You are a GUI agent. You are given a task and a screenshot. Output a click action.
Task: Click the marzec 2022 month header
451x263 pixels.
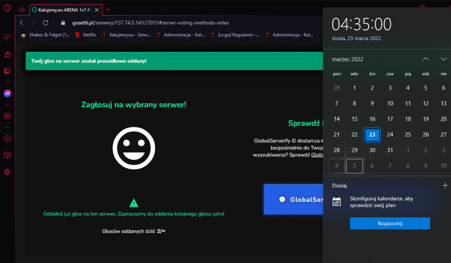pyautogui.click(x=348, y=59)
